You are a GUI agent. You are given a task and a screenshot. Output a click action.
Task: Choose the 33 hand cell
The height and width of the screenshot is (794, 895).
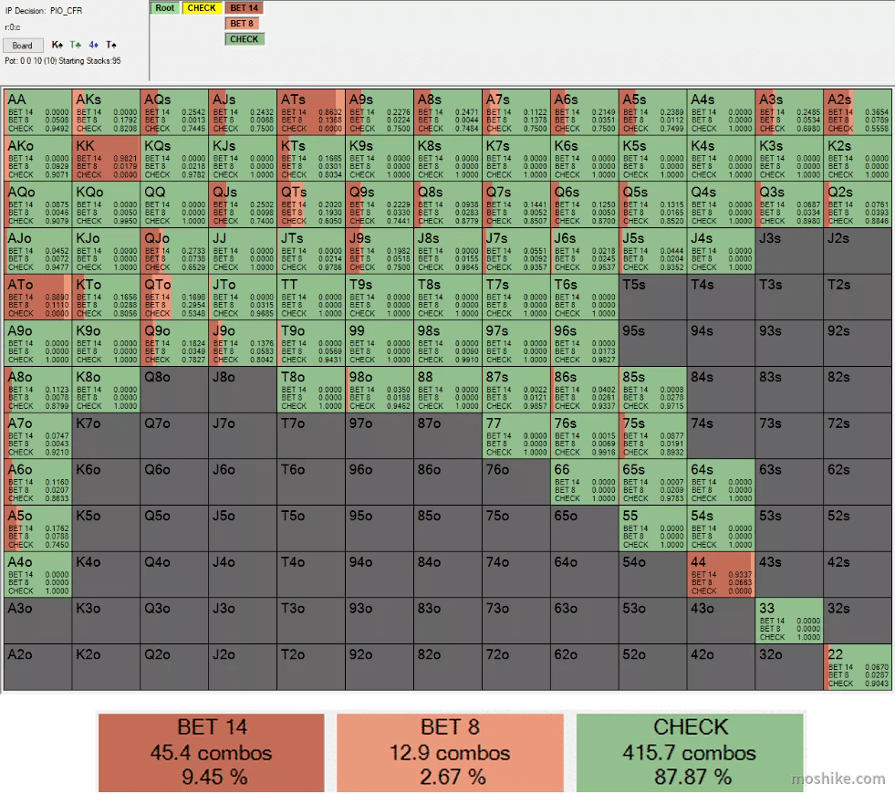click(789, 621)
